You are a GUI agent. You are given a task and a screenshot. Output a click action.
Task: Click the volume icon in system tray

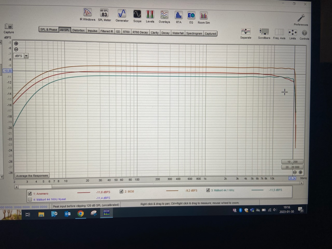click(x=275, y=210)
